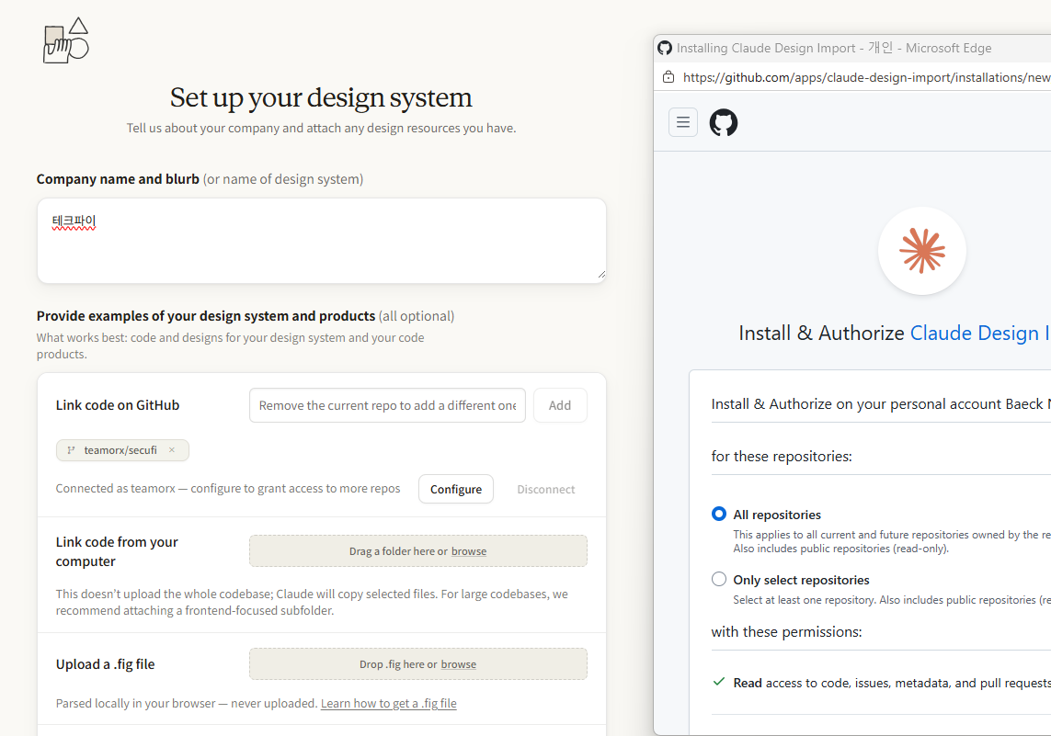Click the Claude starburst app avatar

922,251
